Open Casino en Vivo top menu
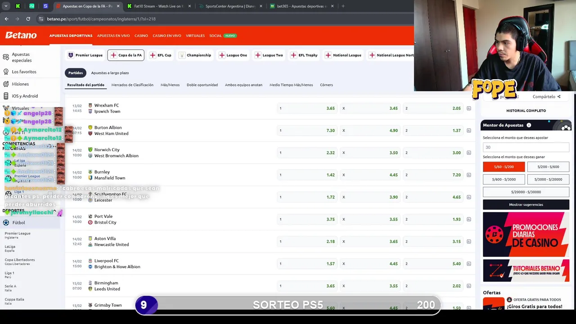The width and height of the screenshot is (576, 324). point(166,36)
